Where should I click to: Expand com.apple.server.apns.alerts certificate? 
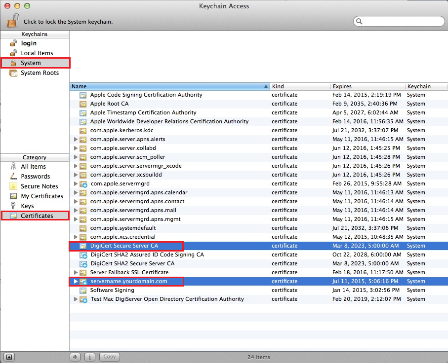(x=76, y=139)
